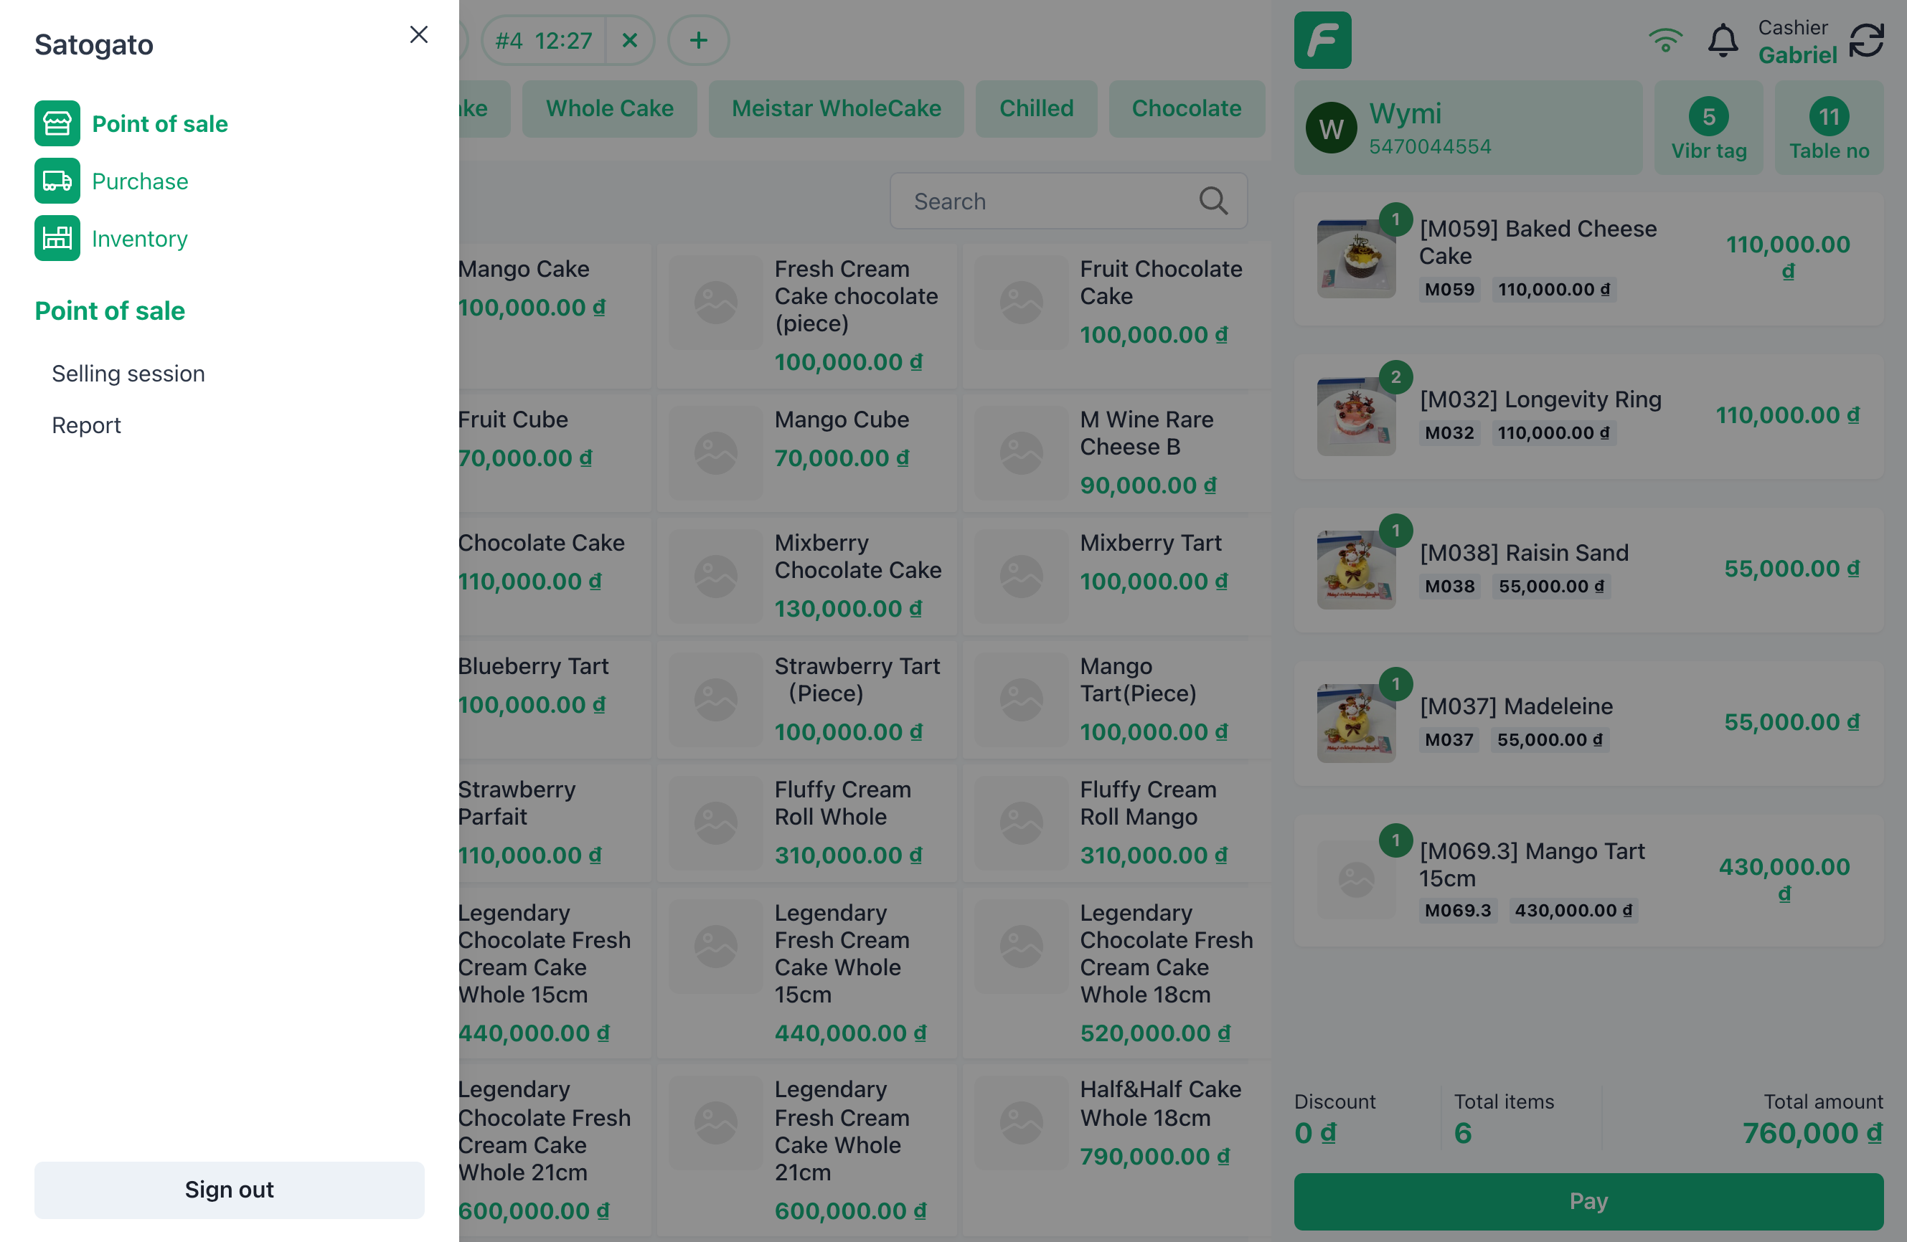Click the Baked Cheese Cake thumbnail
This screenshot has width=1907, height=1242.
(x=1356, y=259)
